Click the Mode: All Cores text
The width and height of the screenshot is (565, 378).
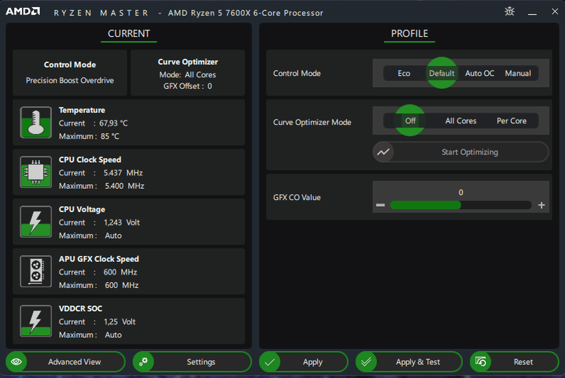(x=188, y=75)
